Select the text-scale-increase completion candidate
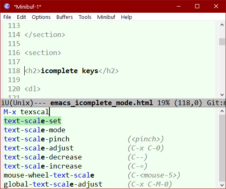Screen dimensions: 226x189 click(43, 166)
